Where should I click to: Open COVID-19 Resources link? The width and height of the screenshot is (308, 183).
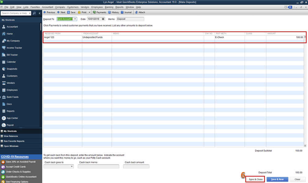tap(15, 157)
